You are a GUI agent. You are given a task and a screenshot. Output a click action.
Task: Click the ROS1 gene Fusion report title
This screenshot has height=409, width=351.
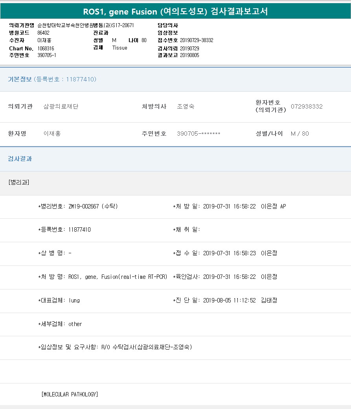(x=175, y=11)
